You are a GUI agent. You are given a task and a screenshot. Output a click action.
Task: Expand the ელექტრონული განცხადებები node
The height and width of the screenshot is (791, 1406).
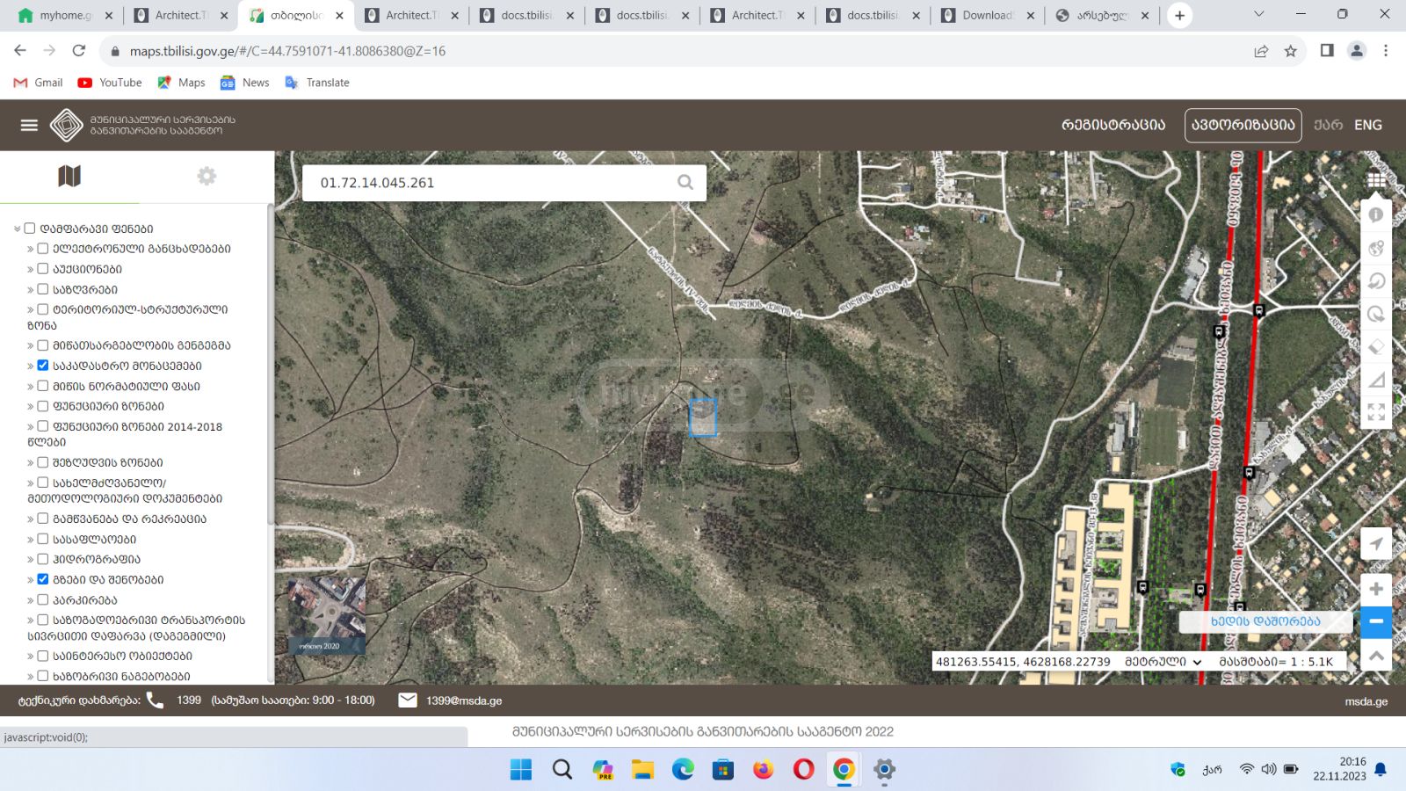[x=30, y=249]
